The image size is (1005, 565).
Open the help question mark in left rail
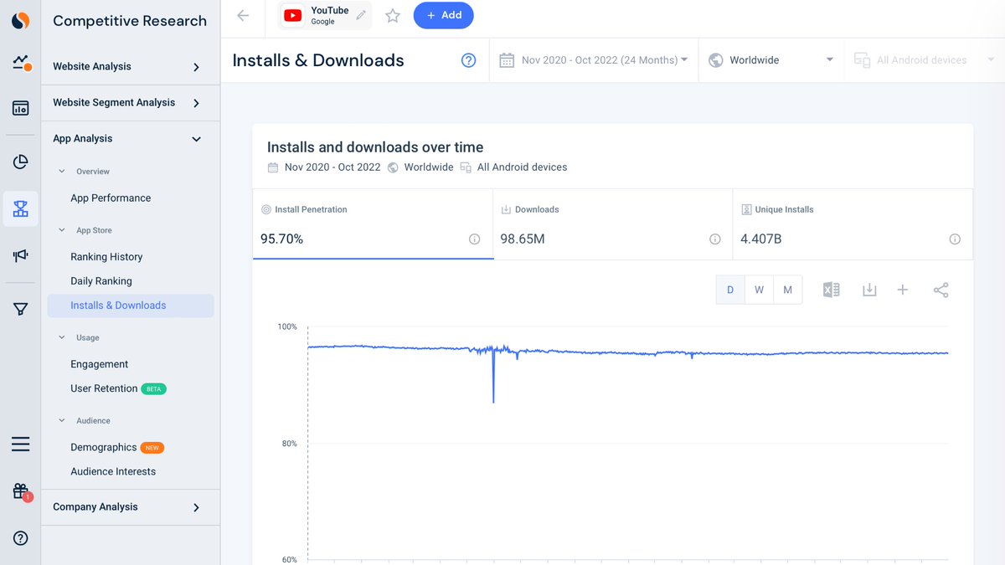point(21,538)
